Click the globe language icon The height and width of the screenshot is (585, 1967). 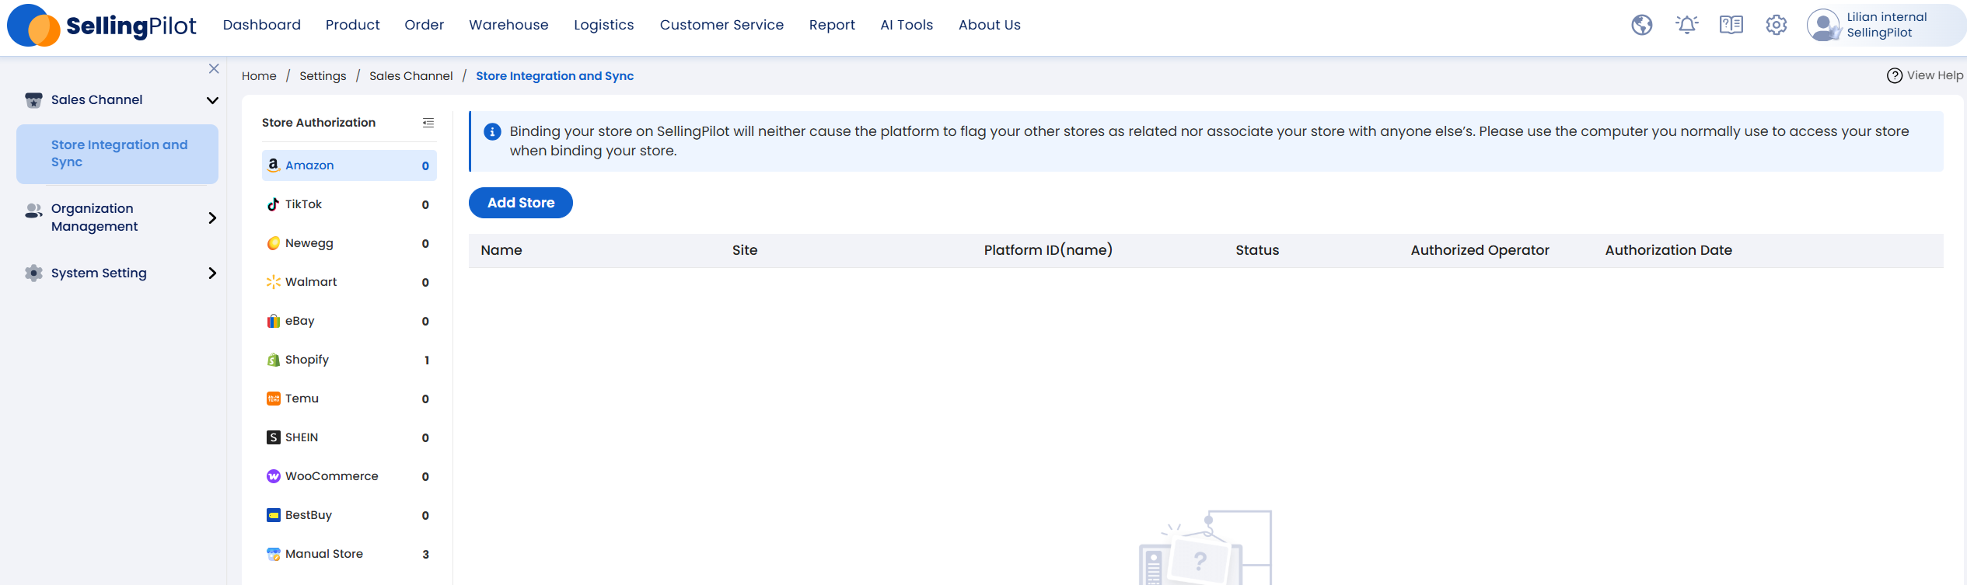1641,26
